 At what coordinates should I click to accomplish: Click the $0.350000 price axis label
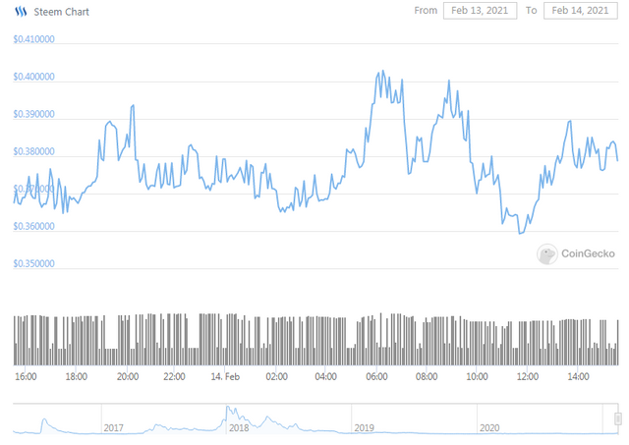[33, 263]
